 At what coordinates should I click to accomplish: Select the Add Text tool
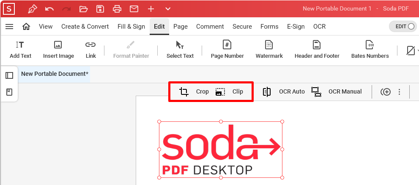[x=21, y=50]
